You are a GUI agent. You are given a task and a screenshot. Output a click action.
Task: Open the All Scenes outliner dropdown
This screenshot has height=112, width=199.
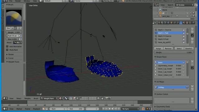(184, 5)
